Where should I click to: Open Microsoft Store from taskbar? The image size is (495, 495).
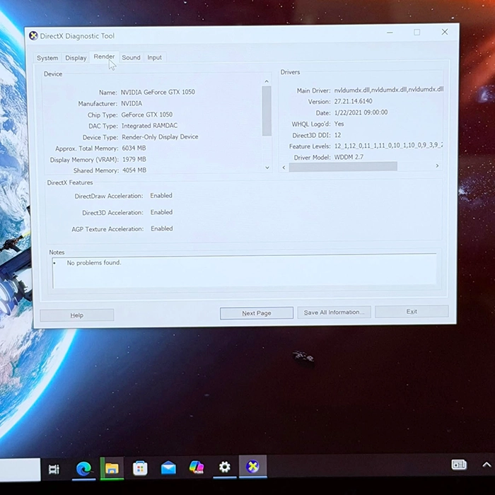140,468
